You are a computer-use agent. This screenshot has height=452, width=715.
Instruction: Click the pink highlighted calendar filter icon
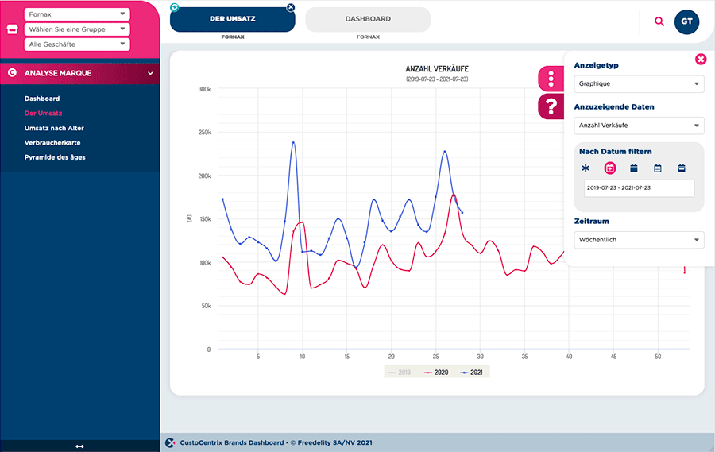(610, 168)
